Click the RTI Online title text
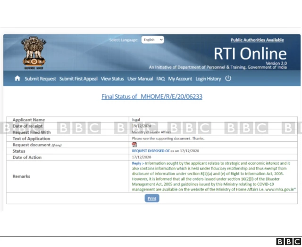Image resolution: width=302 pixels, height=247 pixels. pos(250,53)
